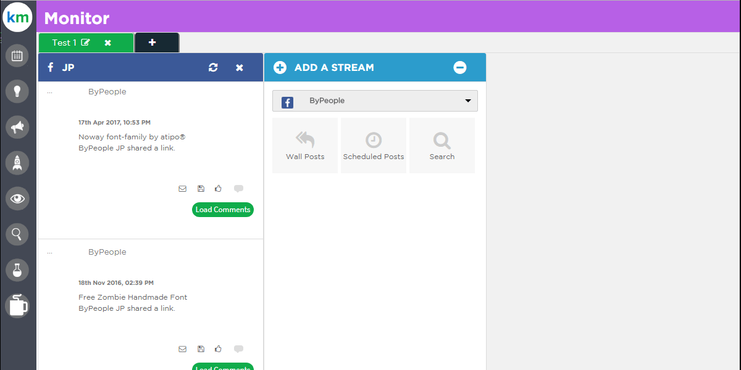
Task: Click the ellipsis on the 17th Apr post
Action: [49, 92]
